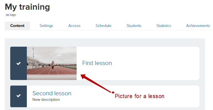Click the empty area of First lesson card
The width and height of the screenshot is (213, 110).
point(155,63)
